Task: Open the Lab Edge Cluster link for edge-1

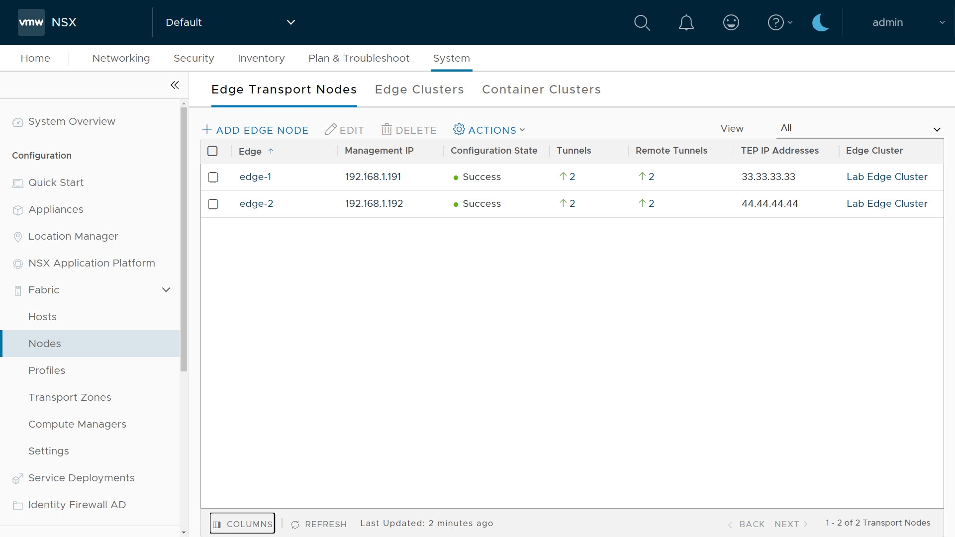Action: click(886, 177)
